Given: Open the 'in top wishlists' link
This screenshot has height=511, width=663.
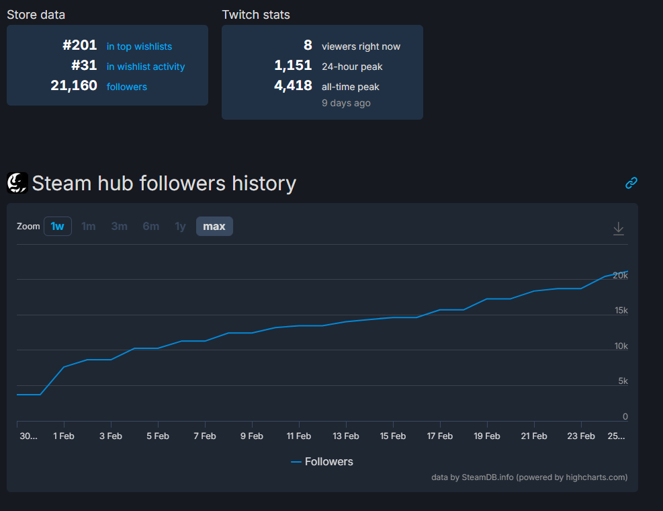Looking at the screenshot, I should point(139,46).
